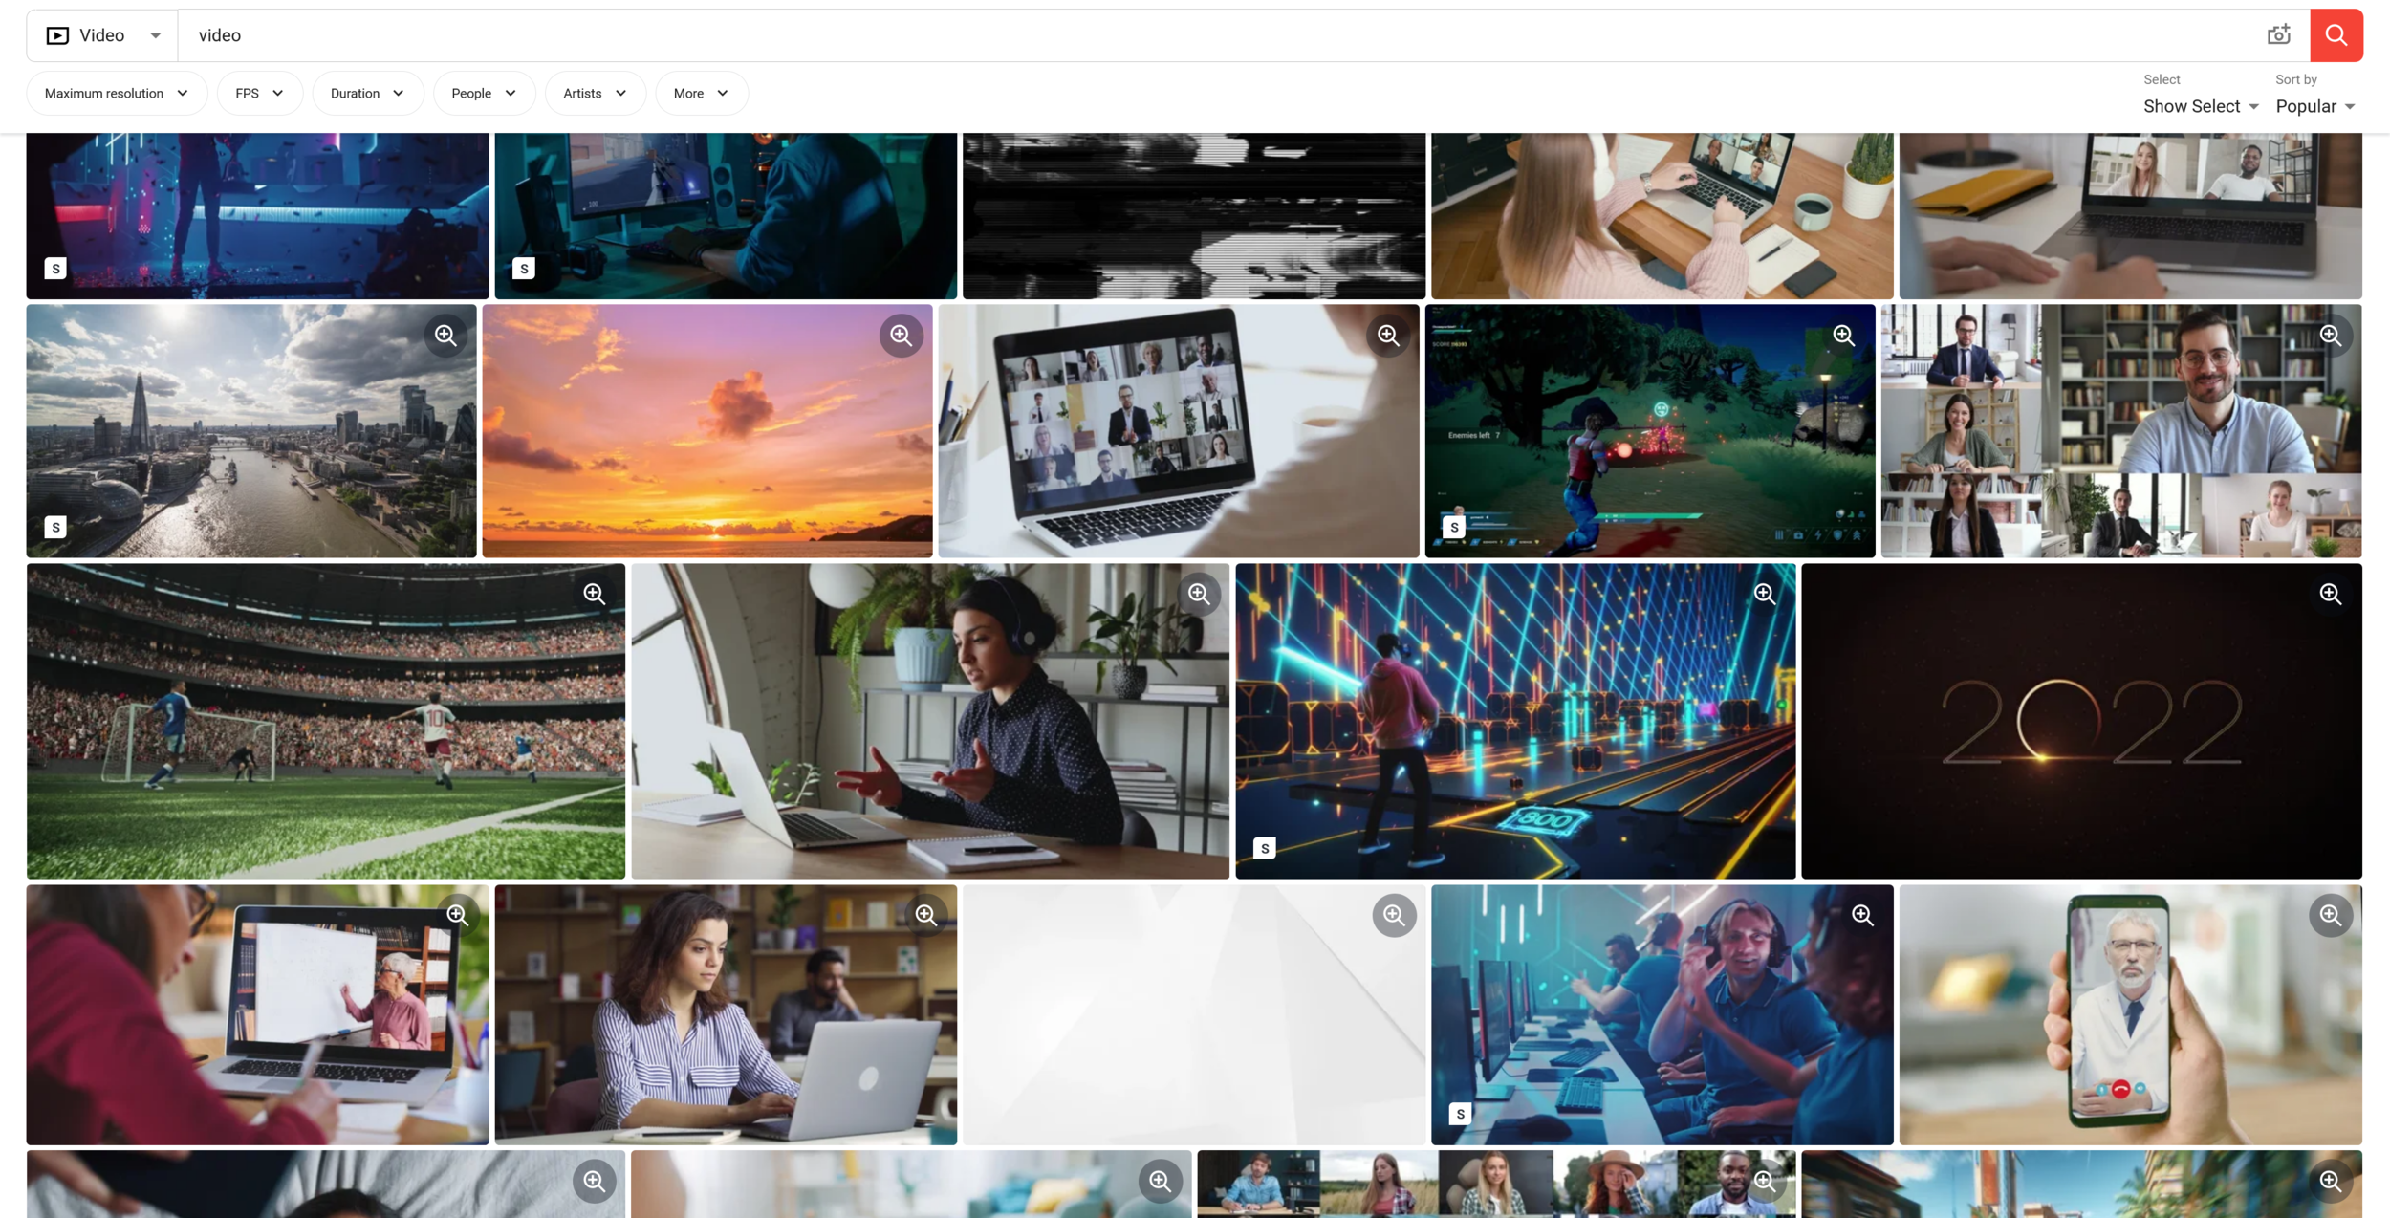Click the search text field
The width and height of the screenshot is (2390, 1218).
1147,35
